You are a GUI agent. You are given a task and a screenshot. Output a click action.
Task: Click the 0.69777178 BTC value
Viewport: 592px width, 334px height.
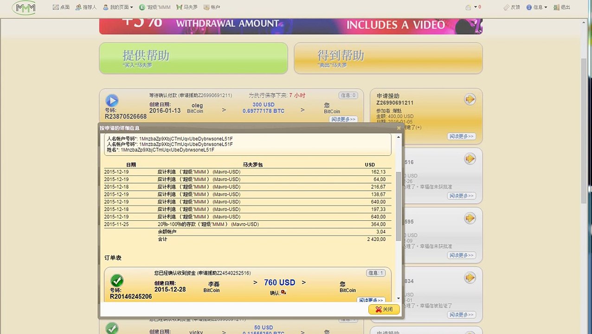click(263, 111)
